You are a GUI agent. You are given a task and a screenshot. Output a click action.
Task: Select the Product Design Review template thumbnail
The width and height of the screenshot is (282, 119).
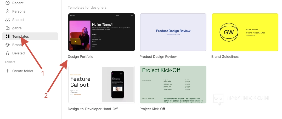click(173, 32)
